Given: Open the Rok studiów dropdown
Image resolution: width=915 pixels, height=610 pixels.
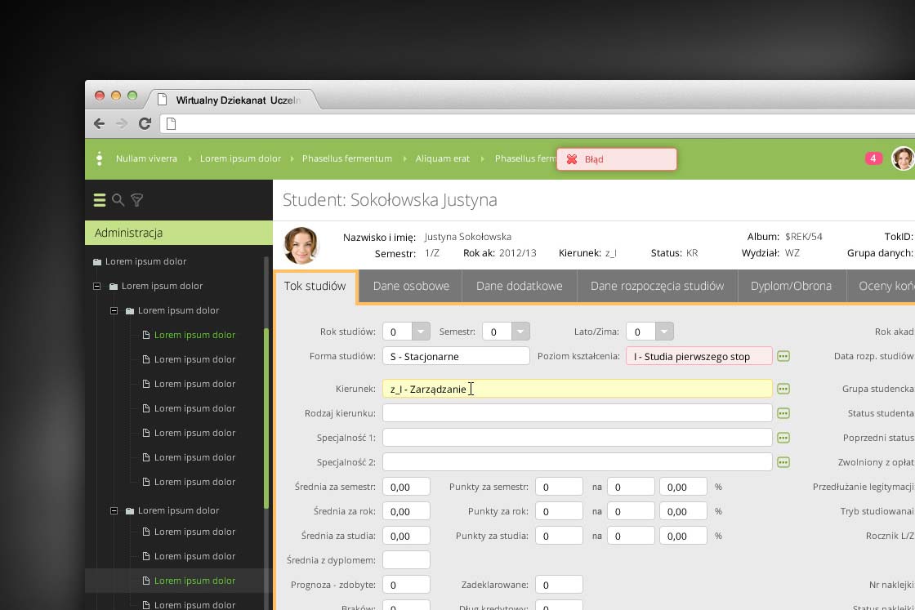Looking at the screenshot, I should 420,332.
